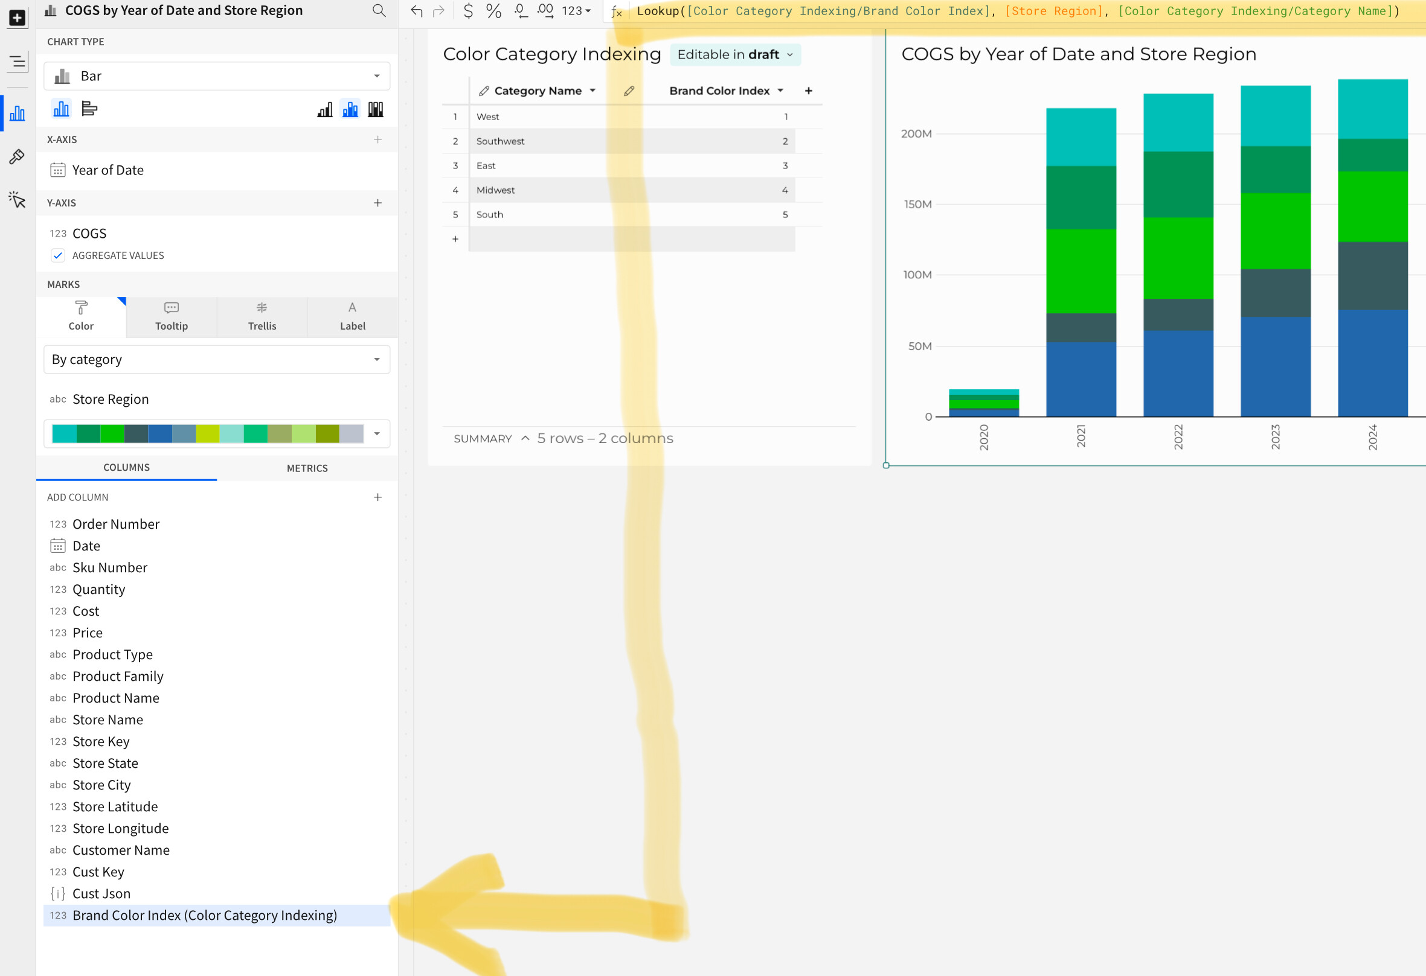Expand the By category color dropdown
1426x976 pixels.
(376, 359)
